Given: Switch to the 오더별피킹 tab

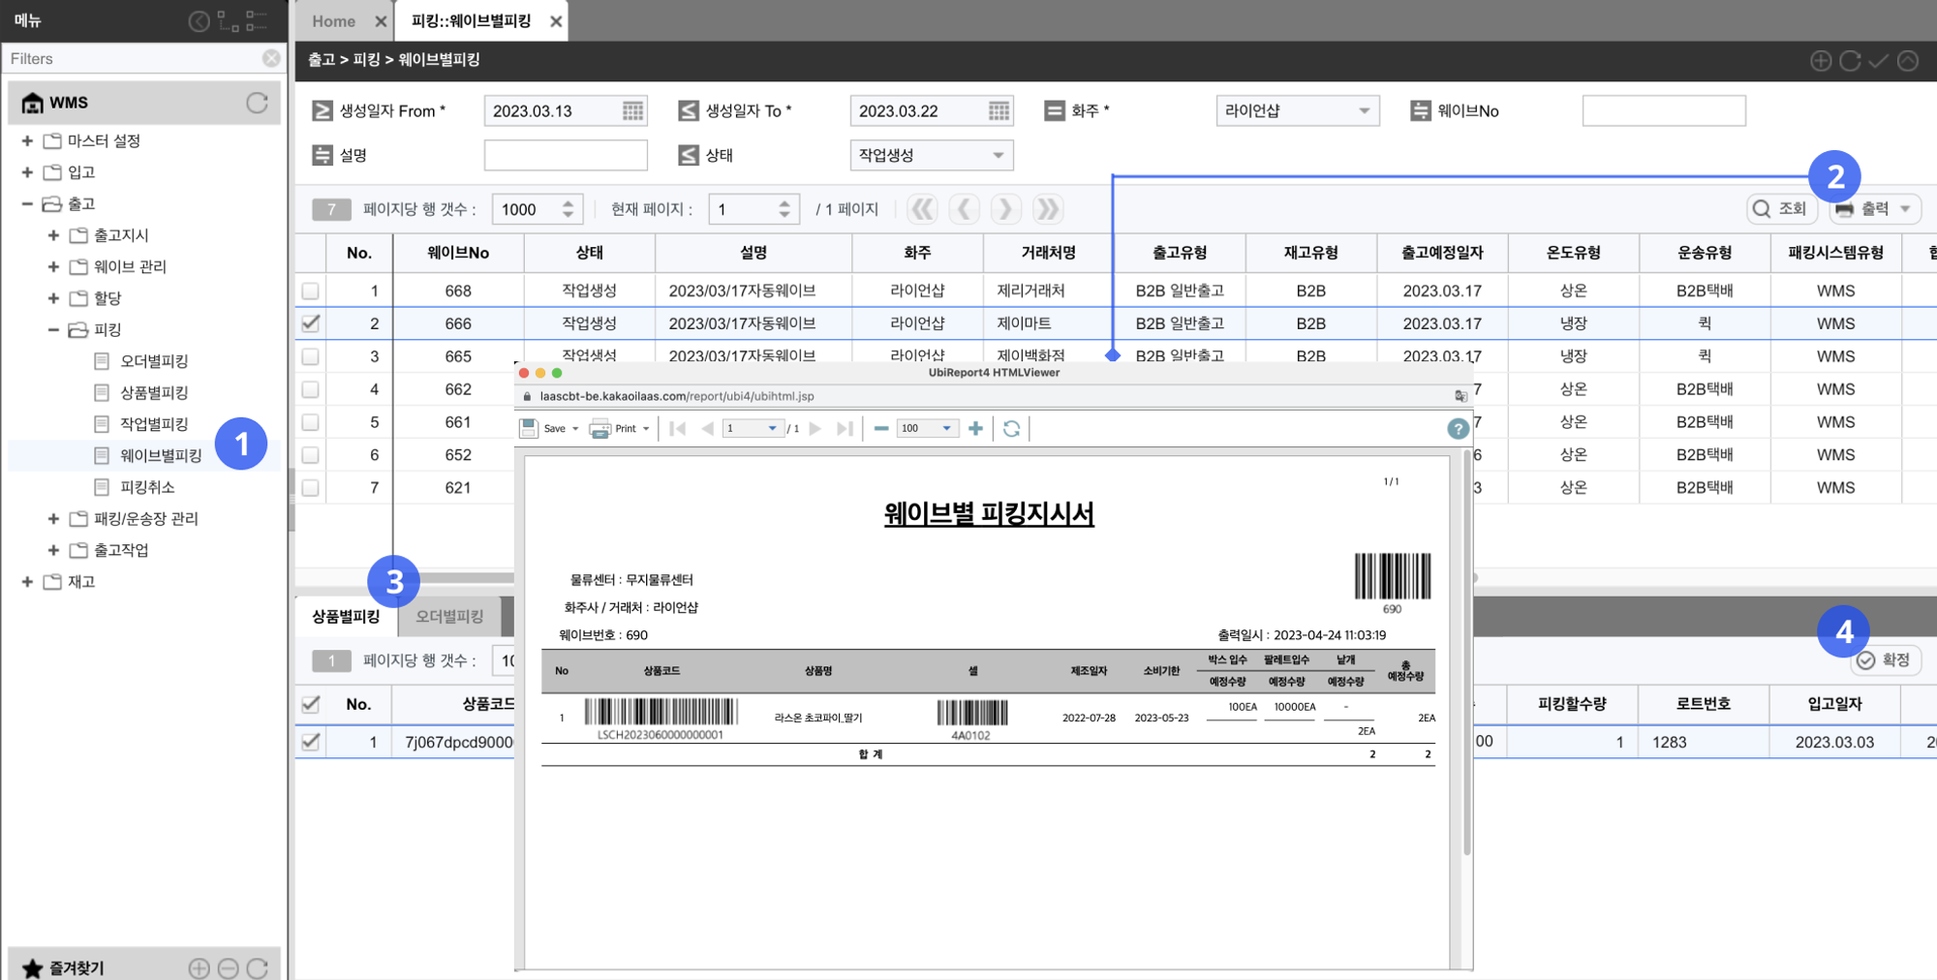Looking at the screenshot, I should pyautogui.click(x=449, y=617).
